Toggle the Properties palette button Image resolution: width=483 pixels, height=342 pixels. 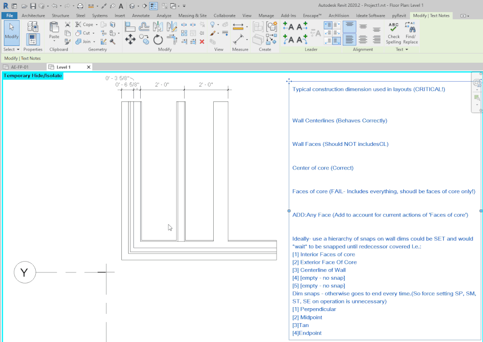coord(33,40)
